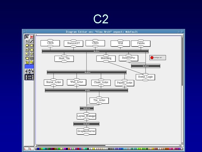Image resolution: width=202 pixels, height=152 pixels.
Task: Click the align-left icon in toolbox
Action: pyautogui.click(x=26, y=77)
